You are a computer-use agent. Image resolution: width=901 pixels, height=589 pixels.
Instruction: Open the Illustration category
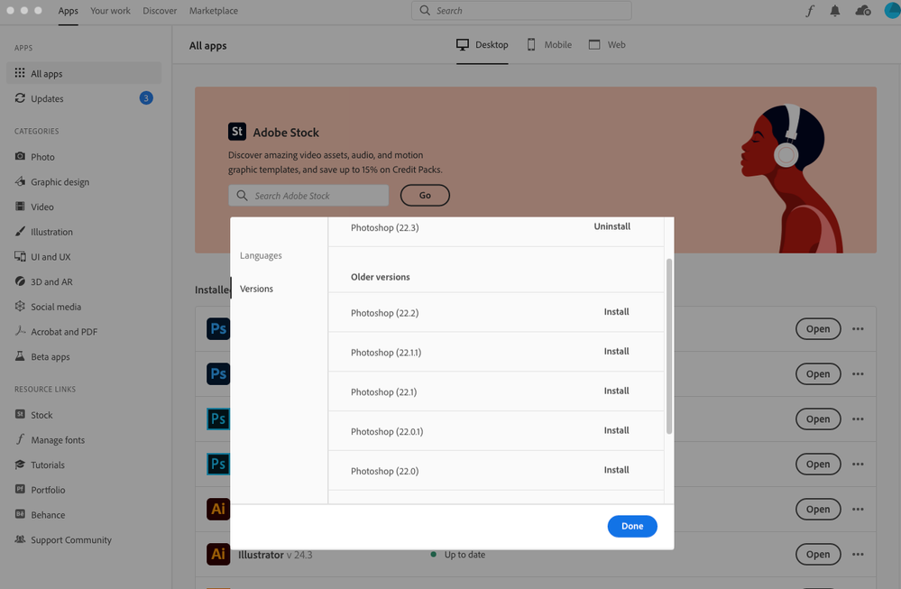[43, 232]
